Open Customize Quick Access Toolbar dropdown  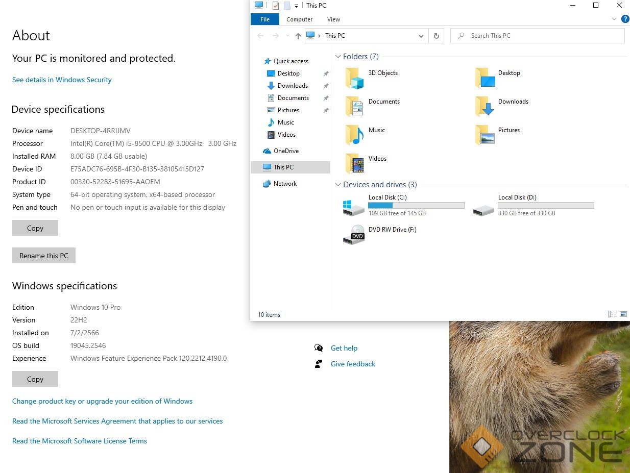click(x=296, y=6)
